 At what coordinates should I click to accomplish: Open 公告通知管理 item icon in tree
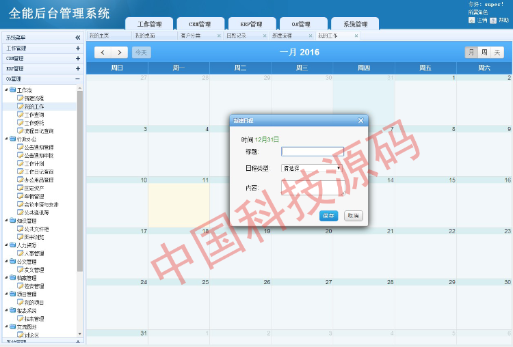pos(21,147)
